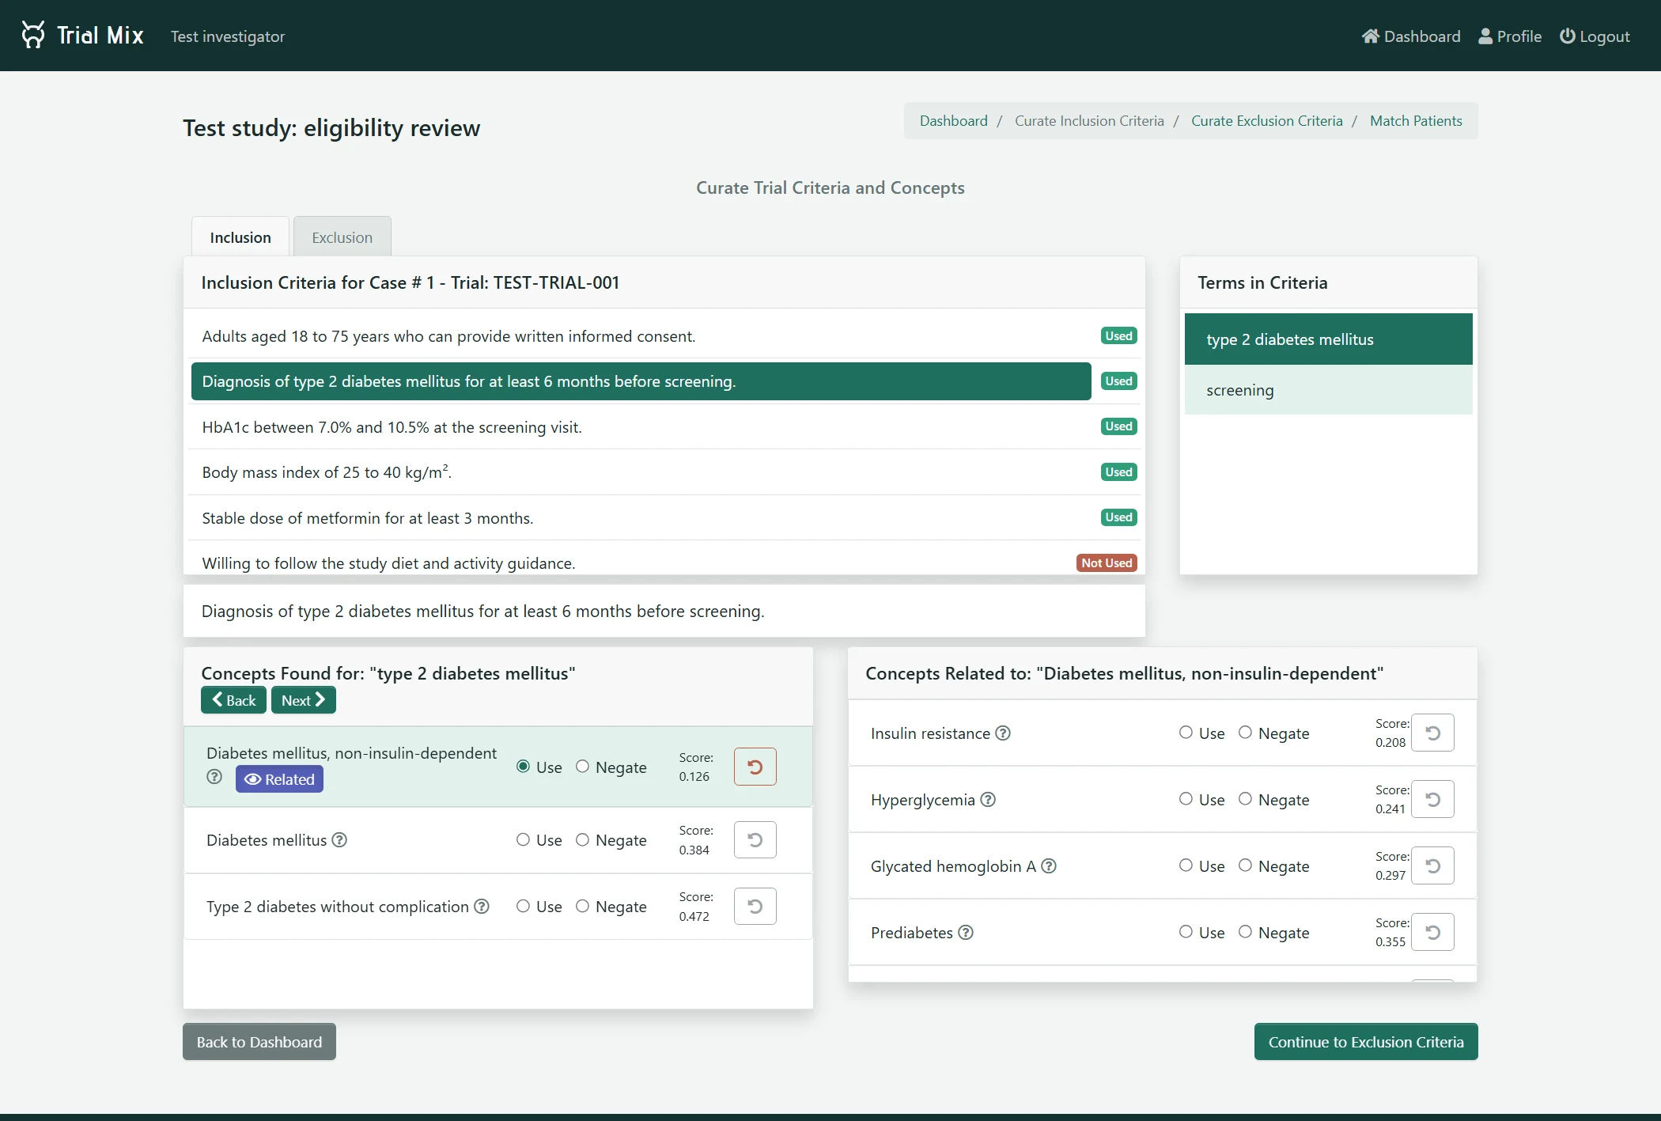The width and height of the screenshot is (1661, 1121).
Task: Open Dashboard from the top navigation bar
Action: 1411,36
